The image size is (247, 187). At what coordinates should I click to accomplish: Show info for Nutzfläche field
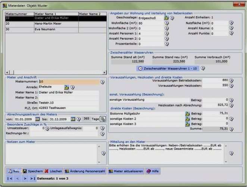231,23
